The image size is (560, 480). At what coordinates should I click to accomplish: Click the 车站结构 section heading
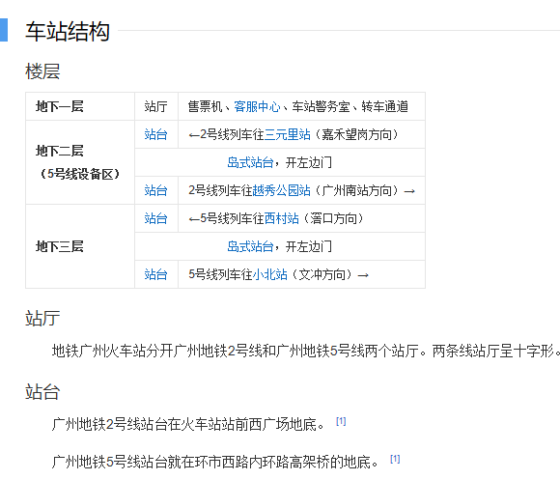(68, 31)
